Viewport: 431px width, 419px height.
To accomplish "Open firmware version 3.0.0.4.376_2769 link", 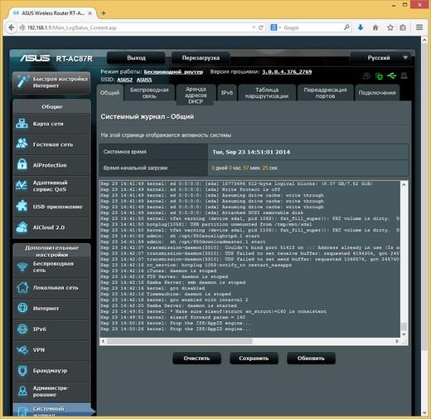I will coord(287,72).
